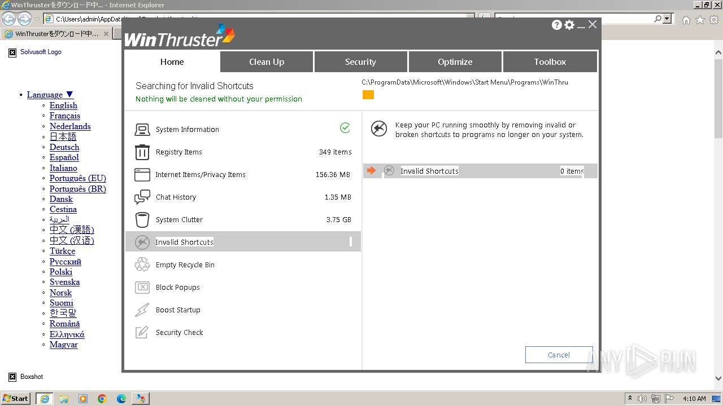Click the IE address bar
The image size is (723, 406).
[x=259, y=19]
